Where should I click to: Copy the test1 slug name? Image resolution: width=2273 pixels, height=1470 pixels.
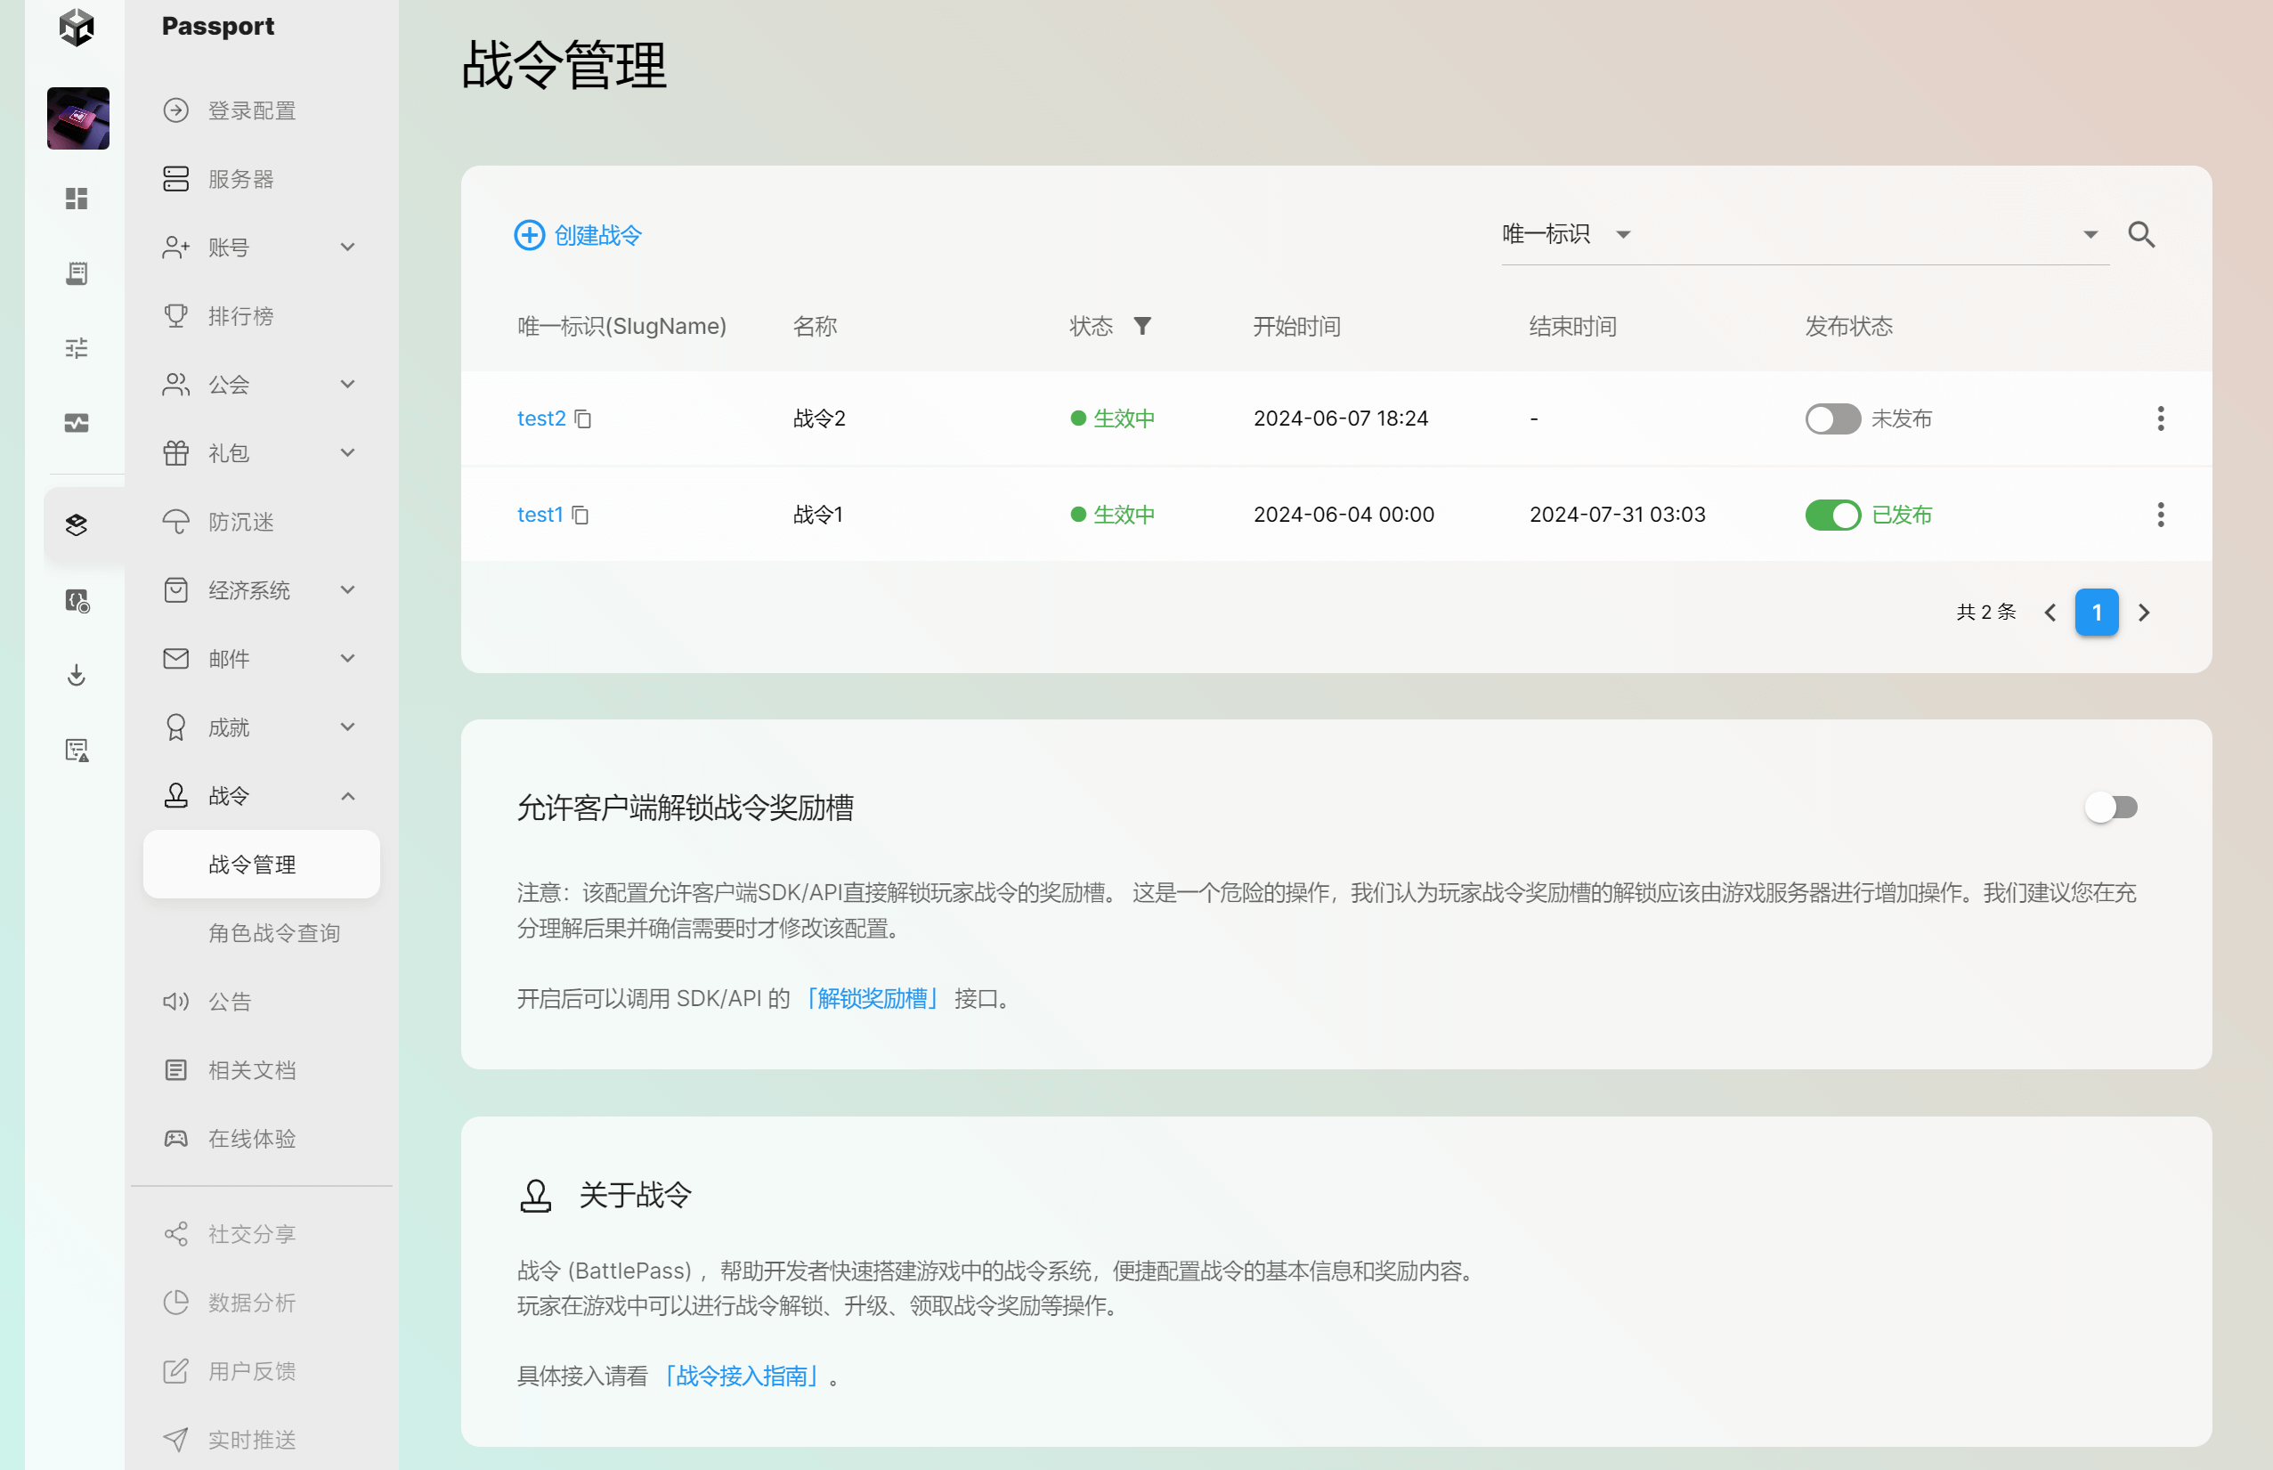pyautogui.click(x=580, y=516)
